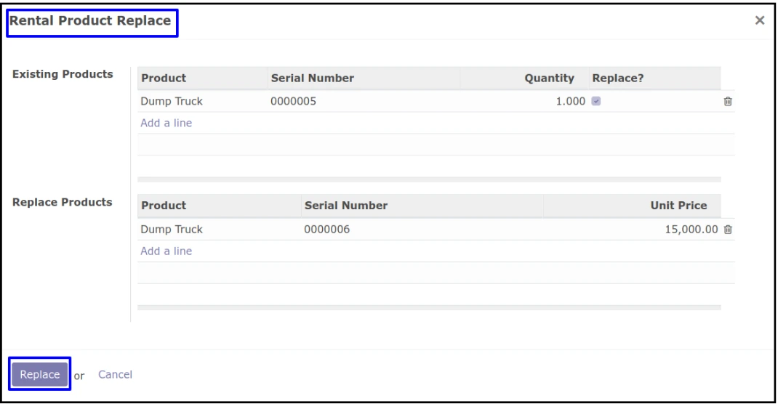
Task: Delete the existing Dump Truck line
Action: pyautogui.click(x=727, y=102)
